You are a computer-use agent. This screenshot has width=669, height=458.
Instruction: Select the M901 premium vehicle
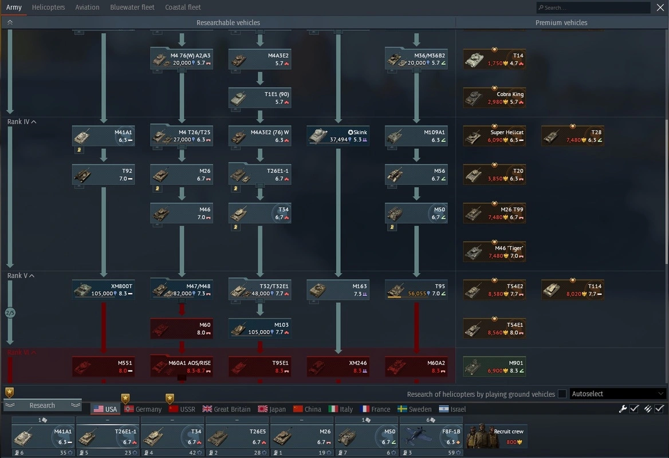494,367
